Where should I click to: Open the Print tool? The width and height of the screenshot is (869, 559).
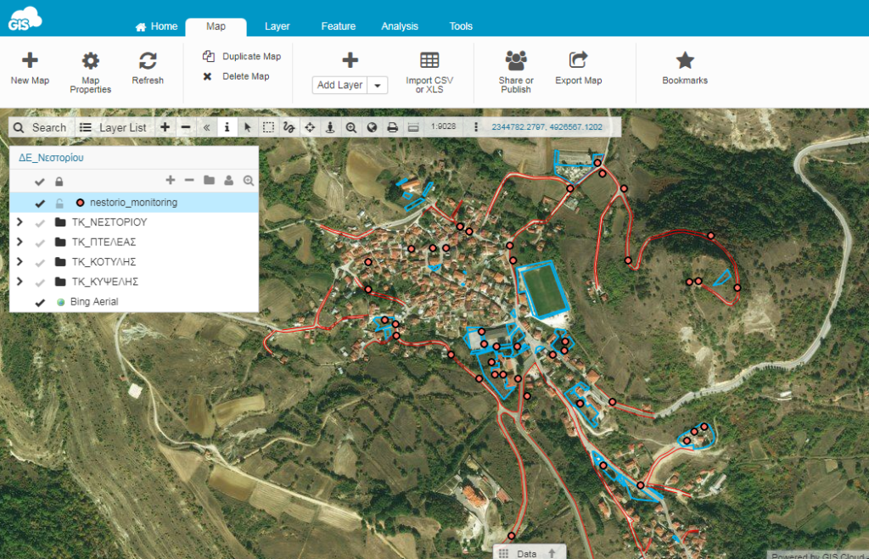pos(393,127)
